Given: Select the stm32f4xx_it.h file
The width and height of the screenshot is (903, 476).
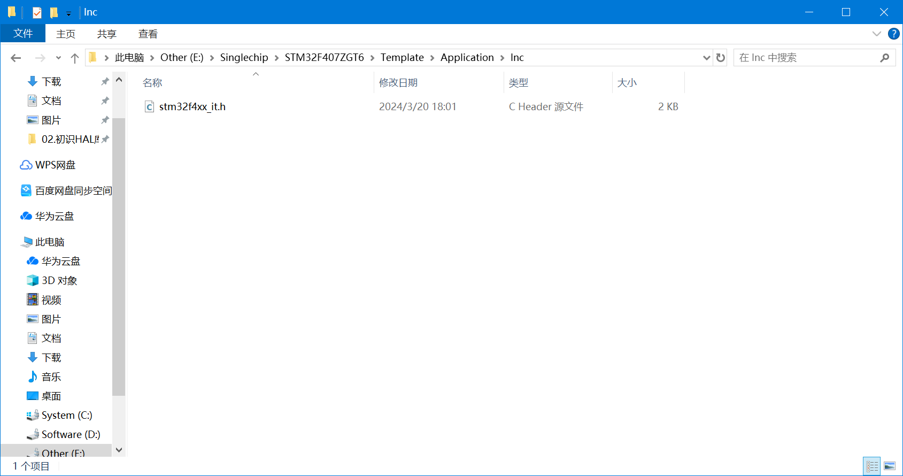Looking at the screenshot, I should pyautogui.click(x=192, y=107).
